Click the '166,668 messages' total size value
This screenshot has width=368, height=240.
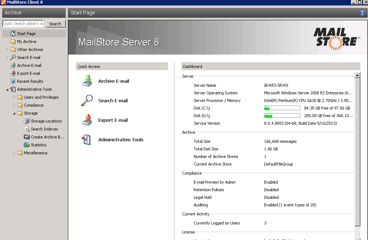(280, 141)
